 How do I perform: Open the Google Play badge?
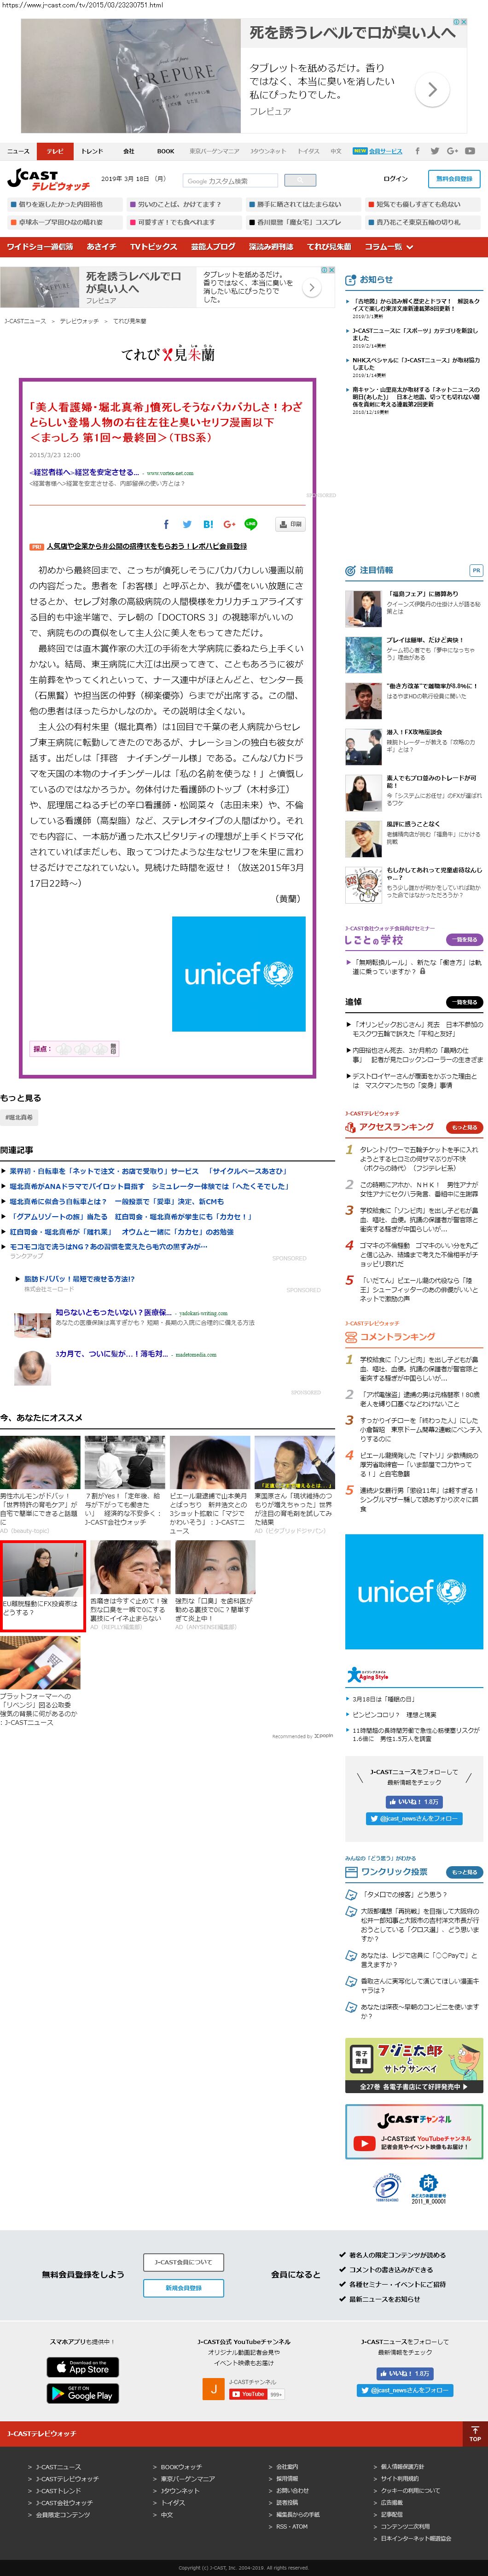click(83, 2393)
